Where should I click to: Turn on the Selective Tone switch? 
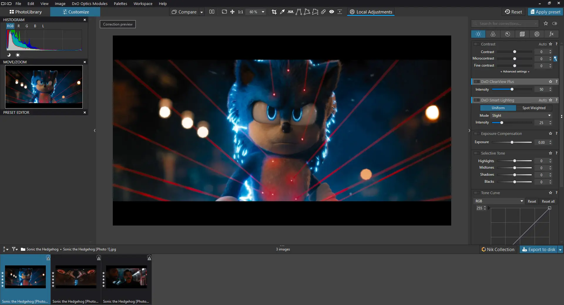pyautogui.click(x=477, y=153)
